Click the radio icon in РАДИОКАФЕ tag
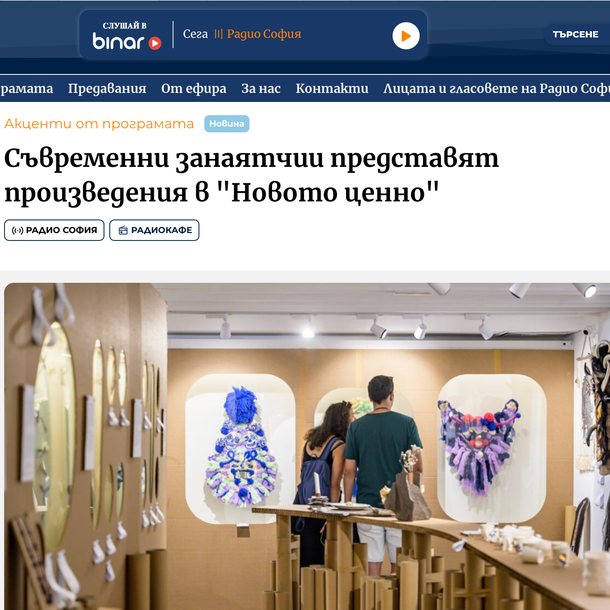 (x=123, y=230)
